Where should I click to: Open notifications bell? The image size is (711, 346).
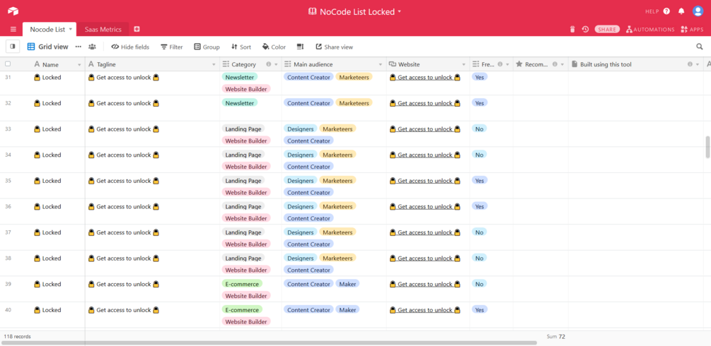pyautogui.click(x=681, y=11)
